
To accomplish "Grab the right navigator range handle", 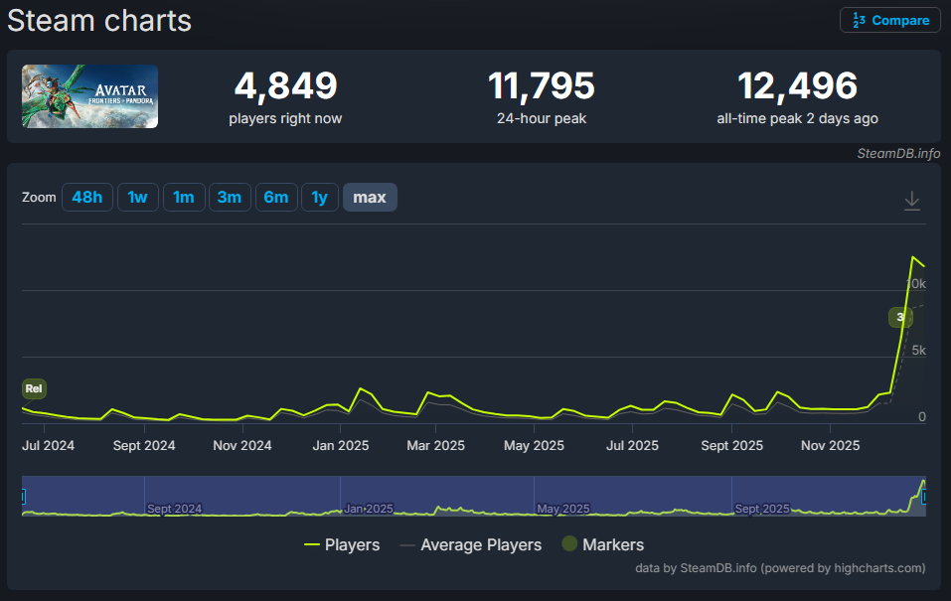I will [x=924, y=497].
